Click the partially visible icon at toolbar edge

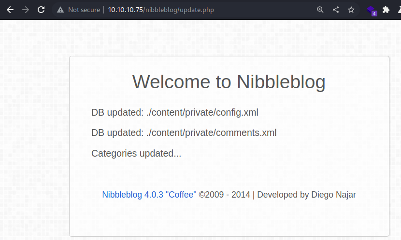(x=400, y=10)
